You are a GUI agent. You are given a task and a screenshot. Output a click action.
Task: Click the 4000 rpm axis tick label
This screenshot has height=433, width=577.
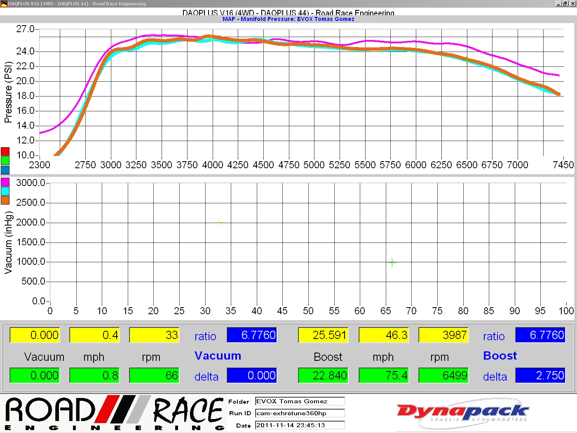pyautogui.click(x=213, y=165)
